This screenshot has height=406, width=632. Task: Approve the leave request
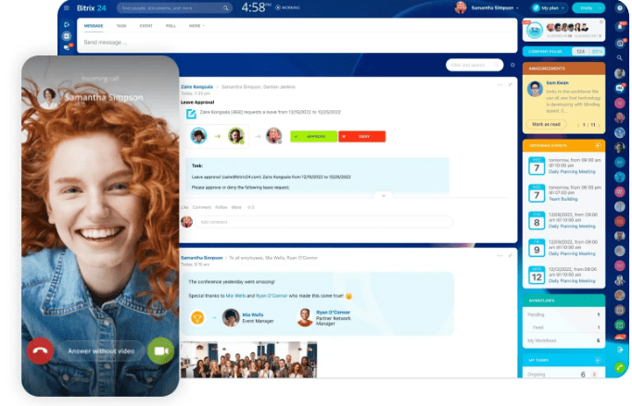pyautogui.click(x=313, y=136)
